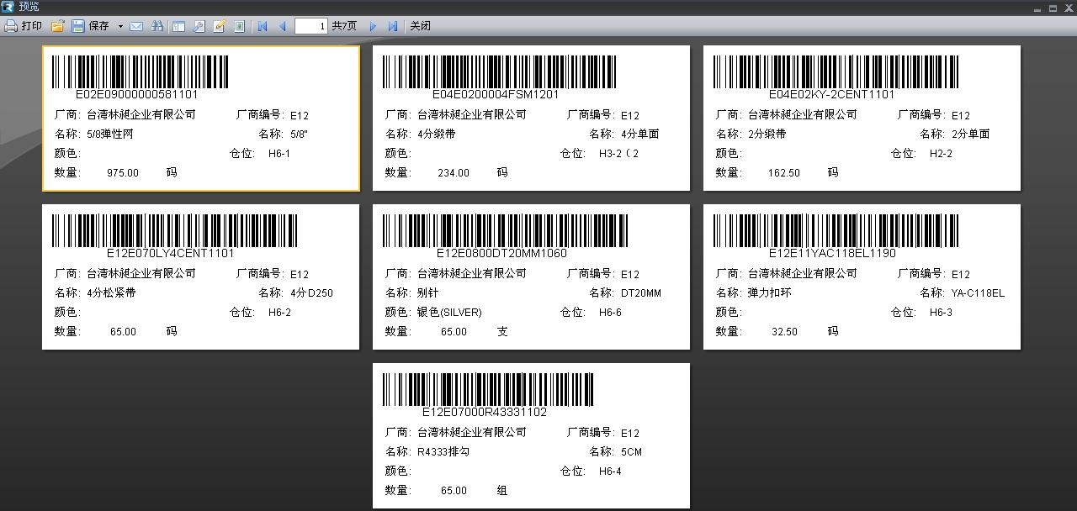Click barcode text E12E070LY4CENT1101
Viewport: 1077px width, 511px height.
pos(171,253)
